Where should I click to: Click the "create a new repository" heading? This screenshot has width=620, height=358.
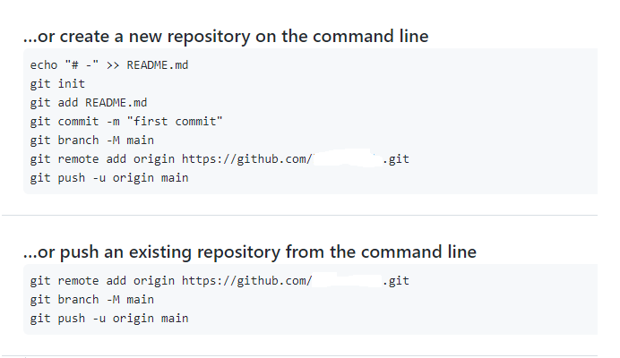[226, 37]
